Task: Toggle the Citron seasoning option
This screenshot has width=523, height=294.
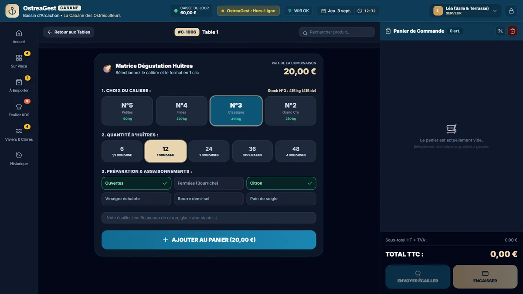Action: coord(281,183)
